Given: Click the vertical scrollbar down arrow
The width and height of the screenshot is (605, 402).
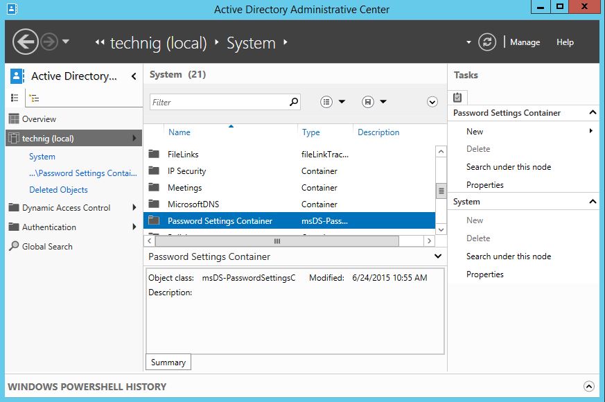Looking at the screenshot, I should point(441,229).
